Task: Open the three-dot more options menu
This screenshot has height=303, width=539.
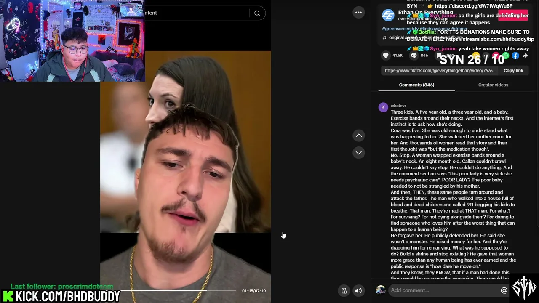Action: (358, 13)
